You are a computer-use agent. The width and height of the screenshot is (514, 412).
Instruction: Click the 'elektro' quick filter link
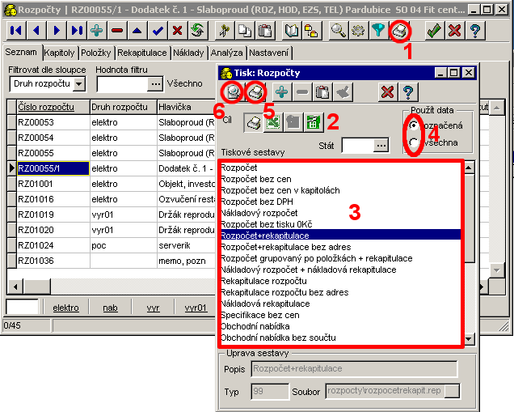click(x=65, y=308)
